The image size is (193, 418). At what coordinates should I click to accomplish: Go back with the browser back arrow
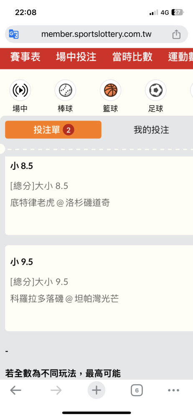[16, 390]
